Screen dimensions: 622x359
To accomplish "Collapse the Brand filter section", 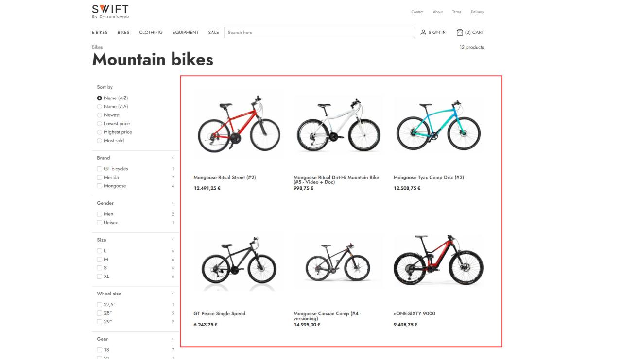I will 173,158.
